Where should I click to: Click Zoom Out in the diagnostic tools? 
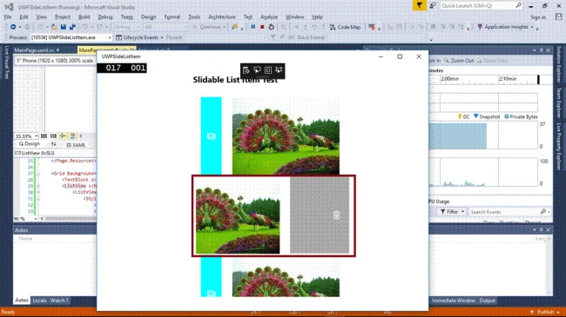(459, 61)
